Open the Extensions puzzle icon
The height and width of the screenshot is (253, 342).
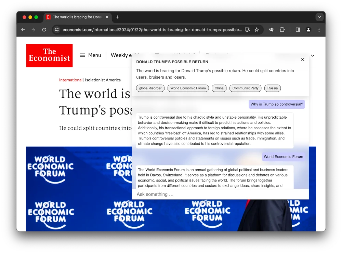tap(282, 30)
